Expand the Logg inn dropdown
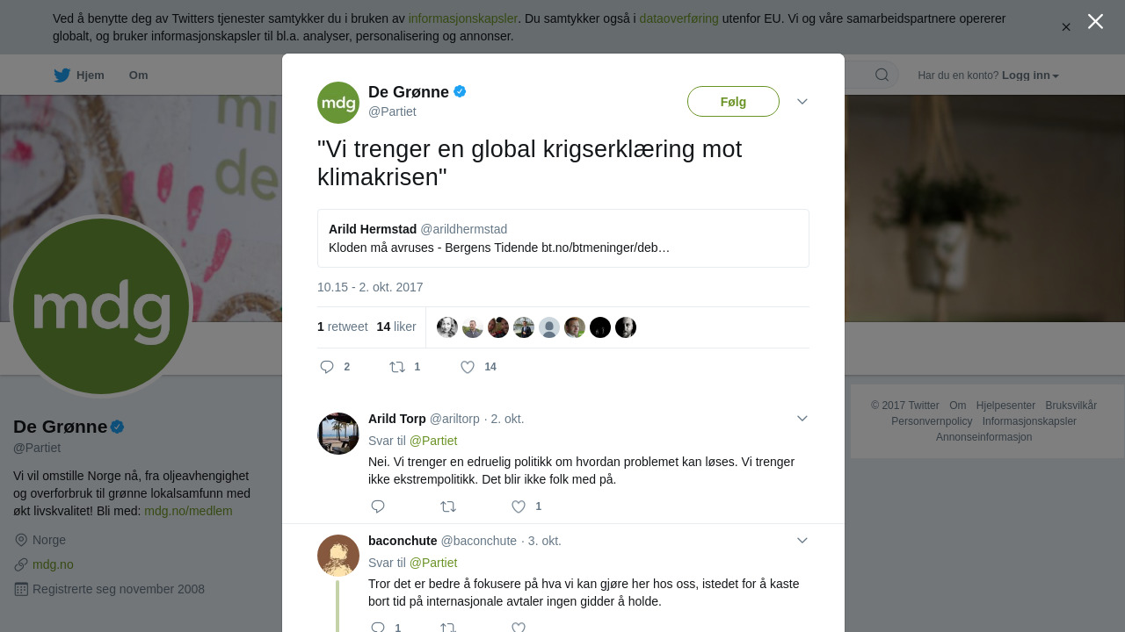The image size is (1125, 632). [1030, 75]
